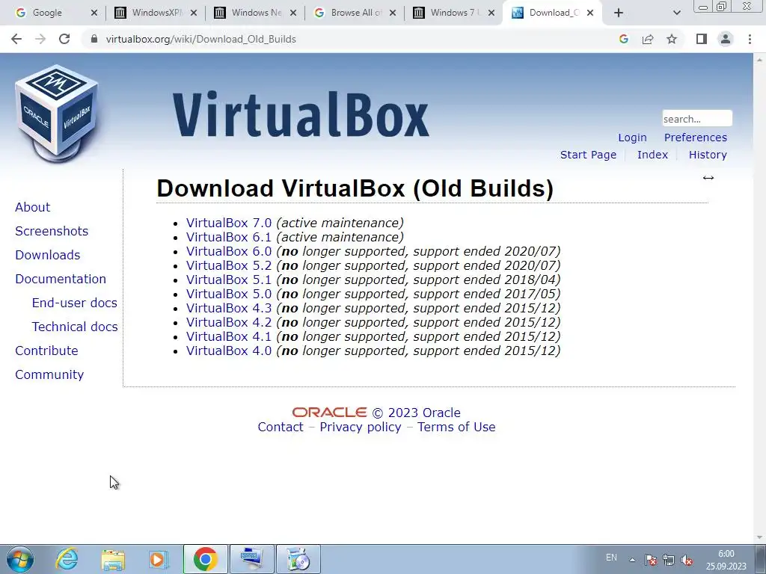This screenshot has height=574, width=766.
Task: Open About in the sidebar
Action: point(33,208)
